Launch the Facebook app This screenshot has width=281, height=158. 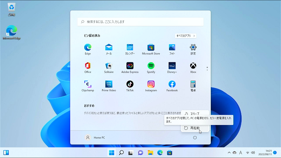click(x=172, y=86)
